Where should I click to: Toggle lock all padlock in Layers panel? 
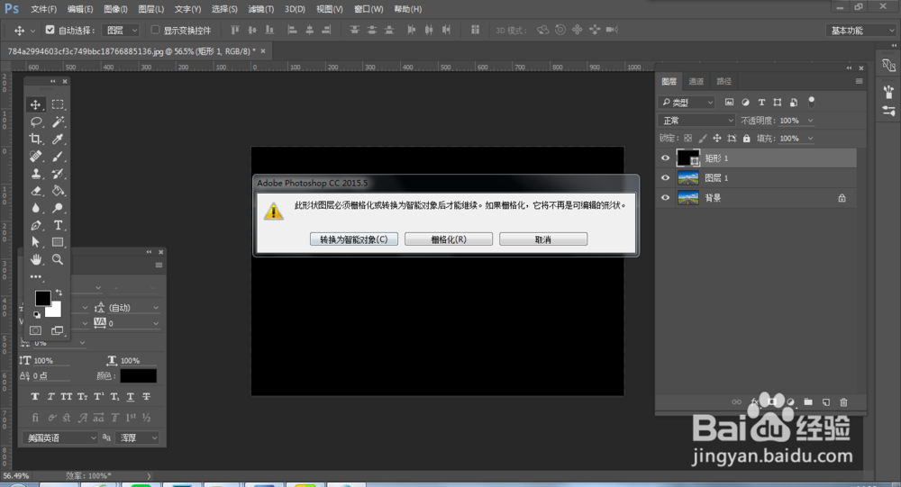[746, 139]
